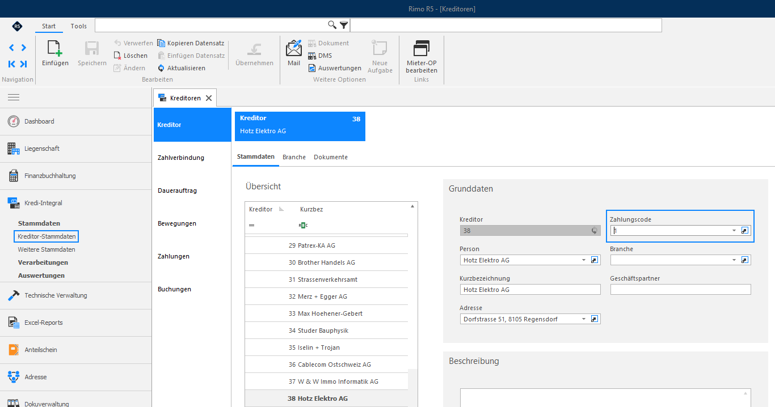Open Dashboard in the sidebar
775x407 pixels.
(x=76, y=121)
